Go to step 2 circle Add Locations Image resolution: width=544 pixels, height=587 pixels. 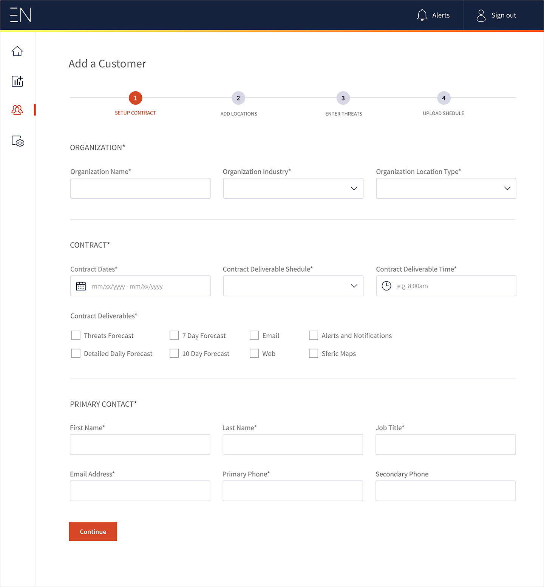click(x=238, y=98)
